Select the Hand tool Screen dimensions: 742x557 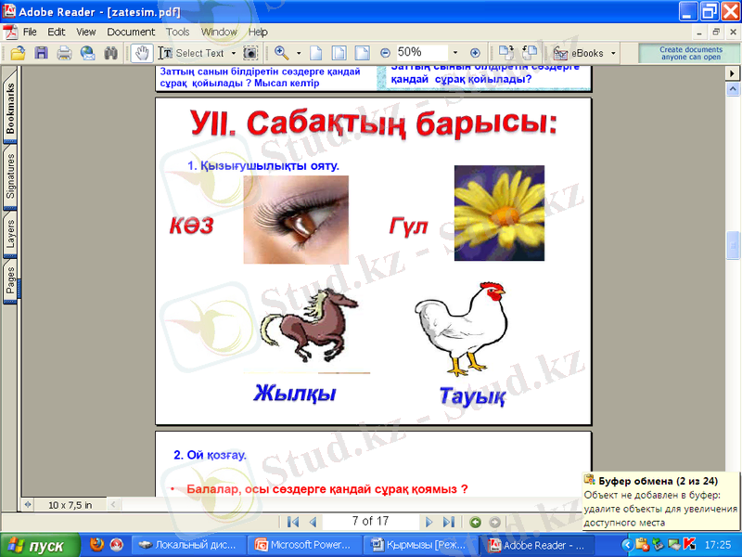(x=141, y=53)
